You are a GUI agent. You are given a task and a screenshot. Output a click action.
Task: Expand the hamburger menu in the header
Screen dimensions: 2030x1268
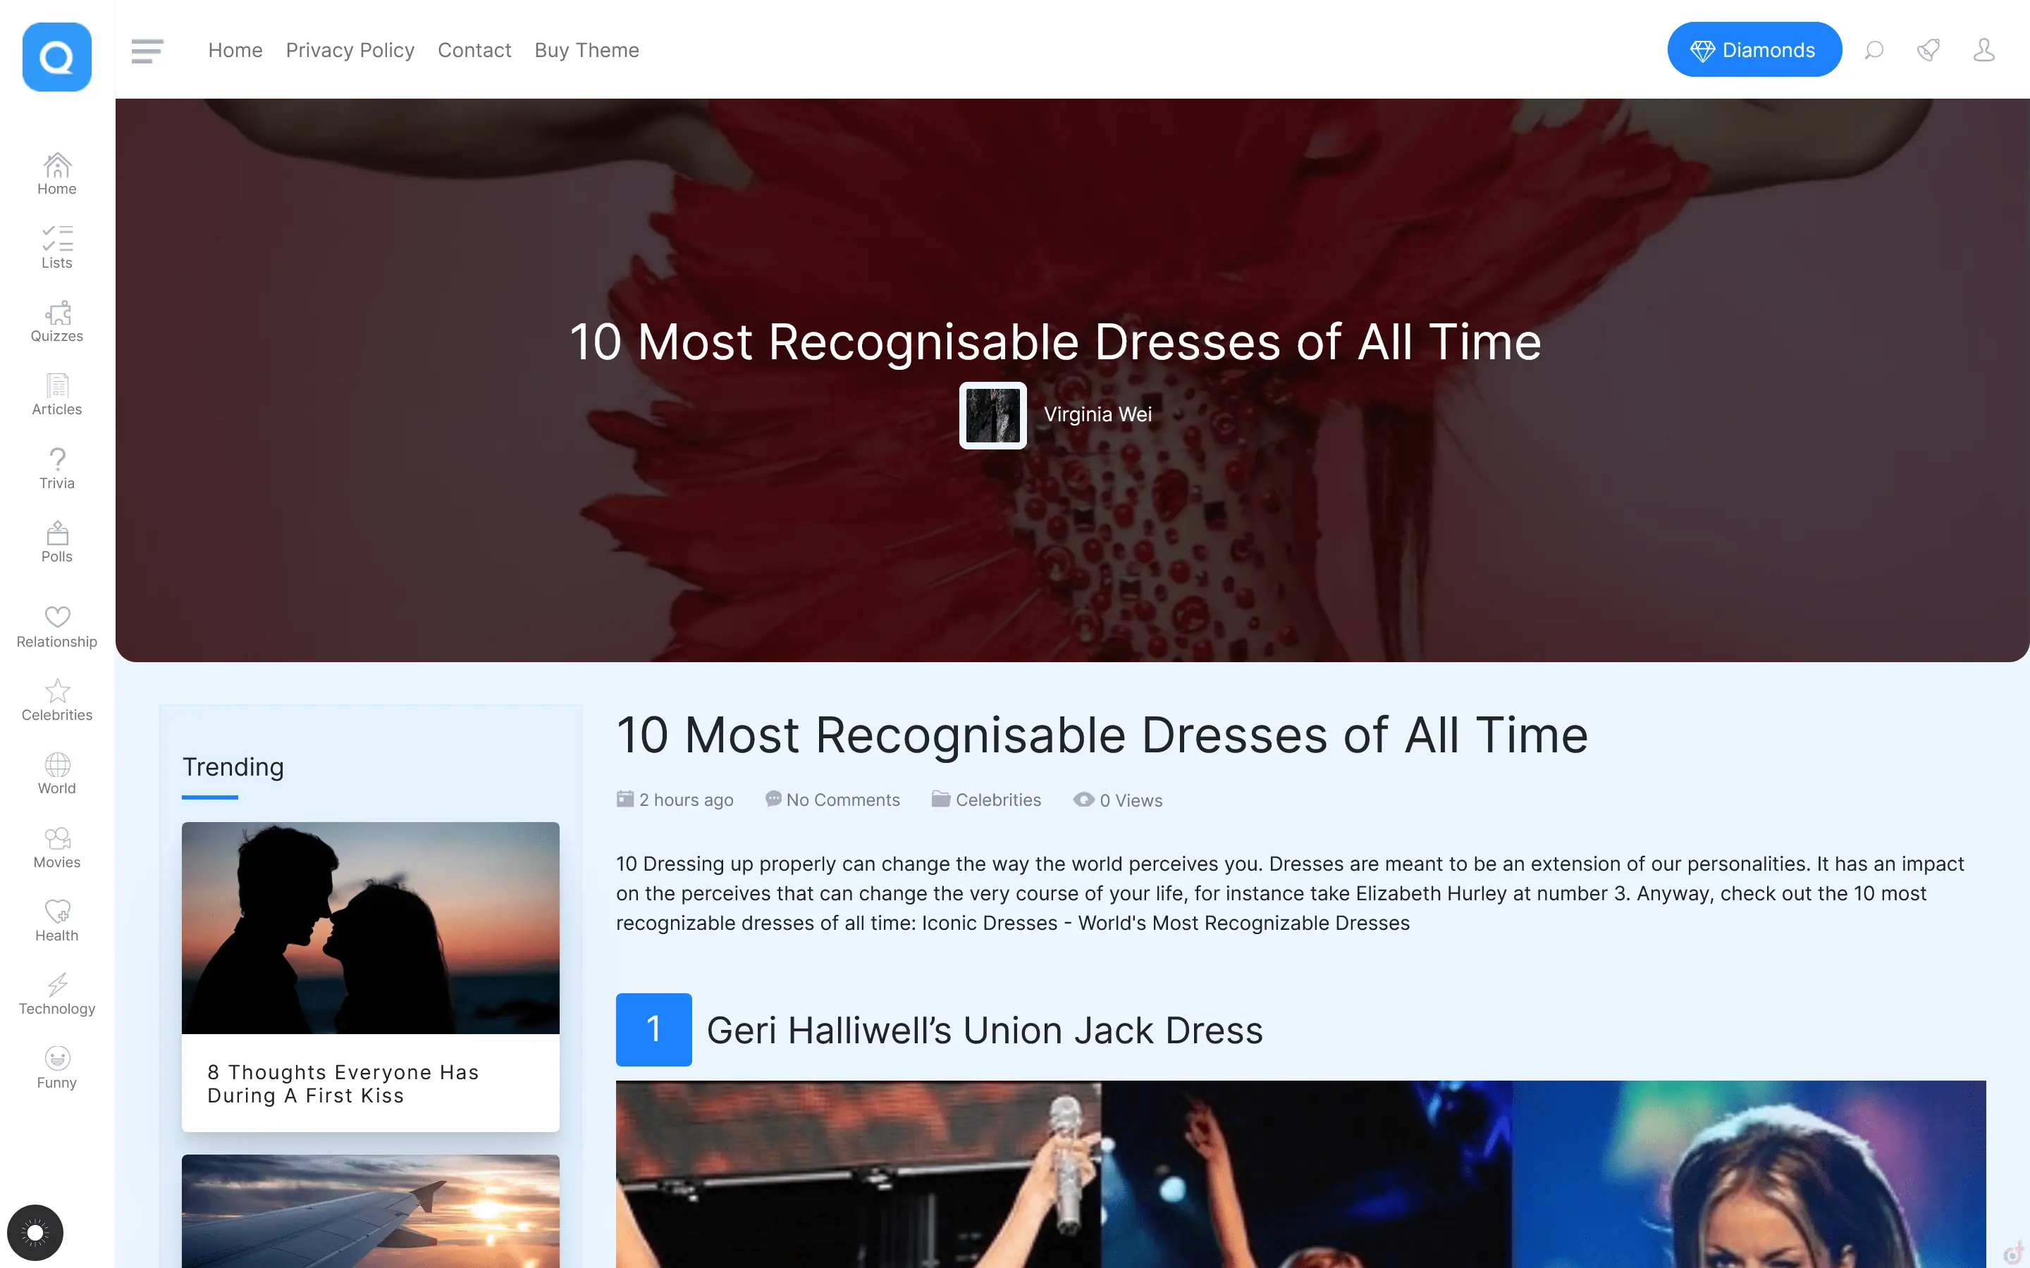tap(147, 50)
